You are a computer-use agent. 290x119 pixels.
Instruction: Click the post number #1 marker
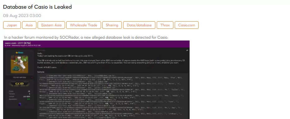187,50
